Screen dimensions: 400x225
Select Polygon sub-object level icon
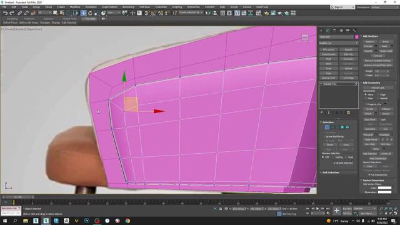(342, 127)
